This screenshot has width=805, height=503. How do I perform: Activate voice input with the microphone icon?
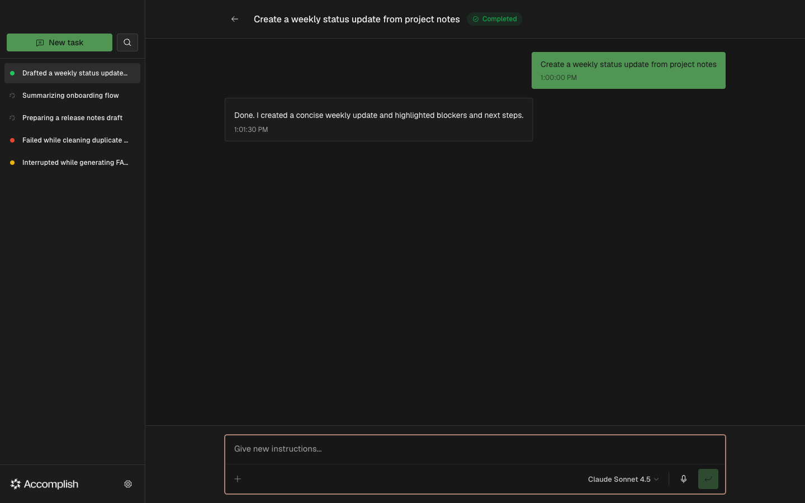683,479
